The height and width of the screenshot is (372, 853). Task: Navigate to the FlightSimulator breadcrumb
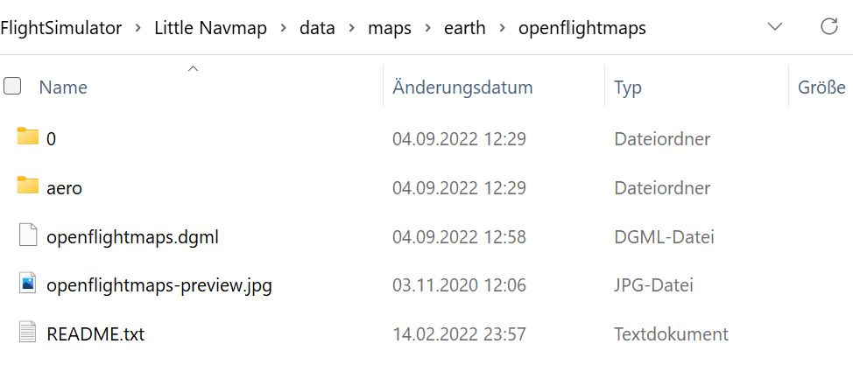(60, 28)
